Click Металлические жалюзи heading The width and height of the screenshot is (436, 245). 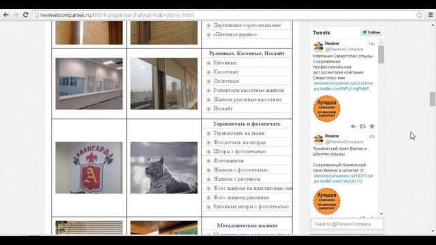[x=247, y=225]
